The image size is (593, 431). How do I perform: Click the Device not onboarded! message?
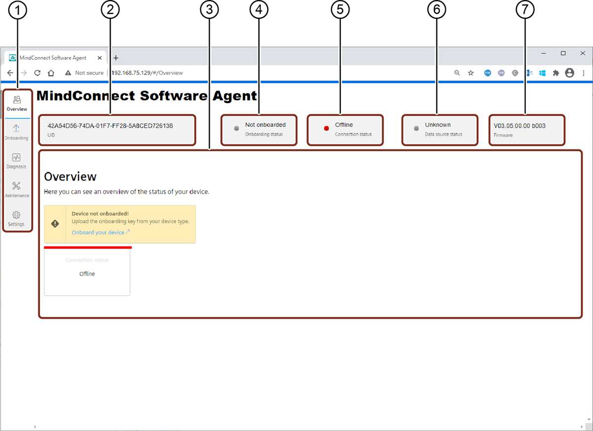point(100,214)
